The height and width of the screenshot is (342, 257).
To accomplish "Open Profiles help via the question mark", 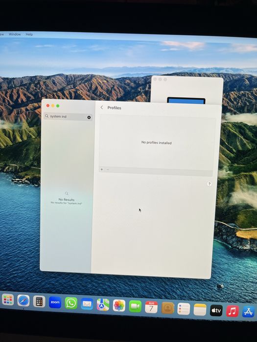I will 209,184.
